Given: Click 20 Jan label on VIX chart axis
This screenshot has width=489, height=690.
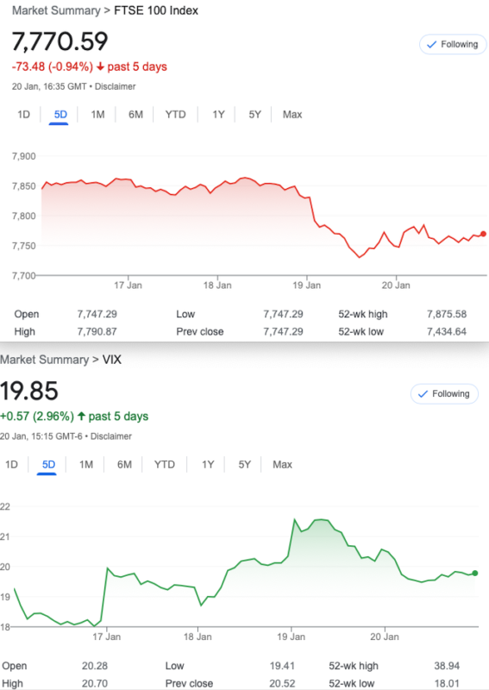Looking at the screenshot, I should [385, 637].
